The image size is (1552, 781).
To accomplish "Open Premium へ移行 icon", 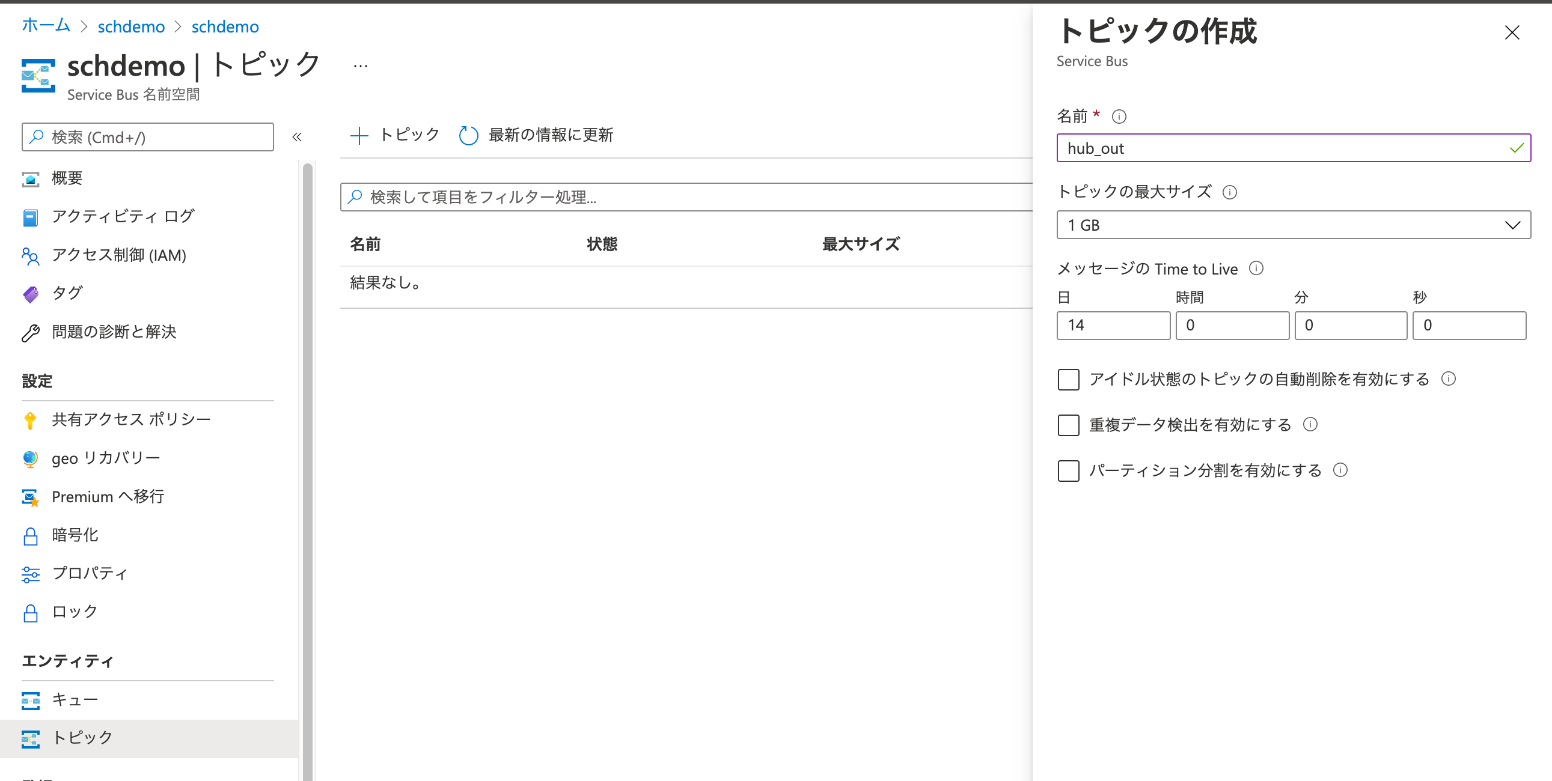I will tap(31, 497).
